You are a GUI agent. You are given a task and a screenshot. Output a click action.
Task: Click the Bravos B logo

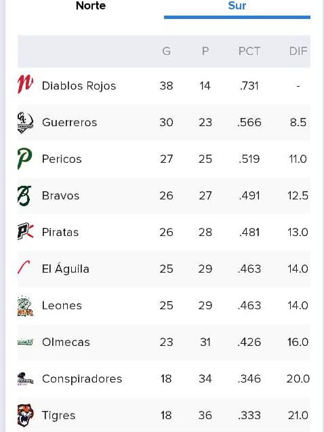(24, 195)
